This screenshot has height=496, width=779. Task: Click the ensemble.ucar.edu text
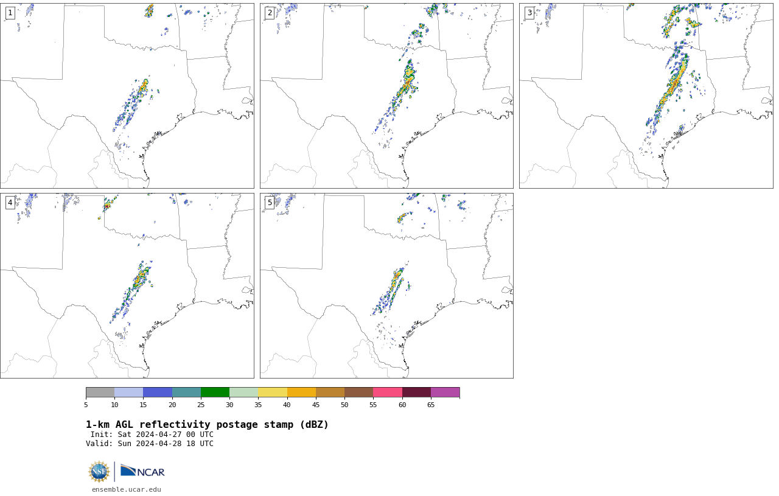tap(127, 489)
